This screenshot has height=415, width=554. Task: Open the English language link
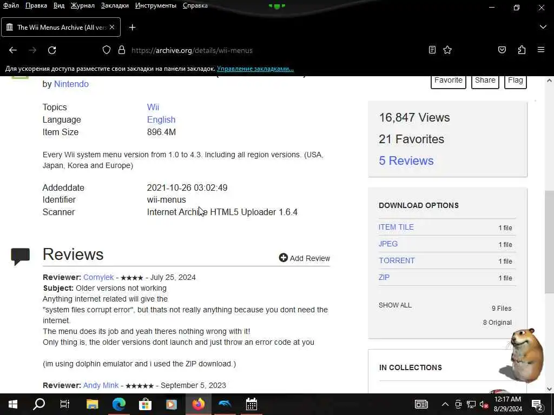[161, 119]
